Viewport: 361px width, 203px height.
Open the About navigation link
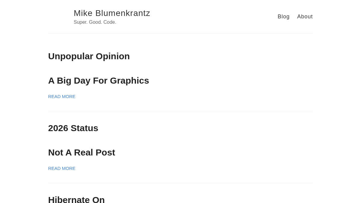pyautogui.click(x=305, y=17)
